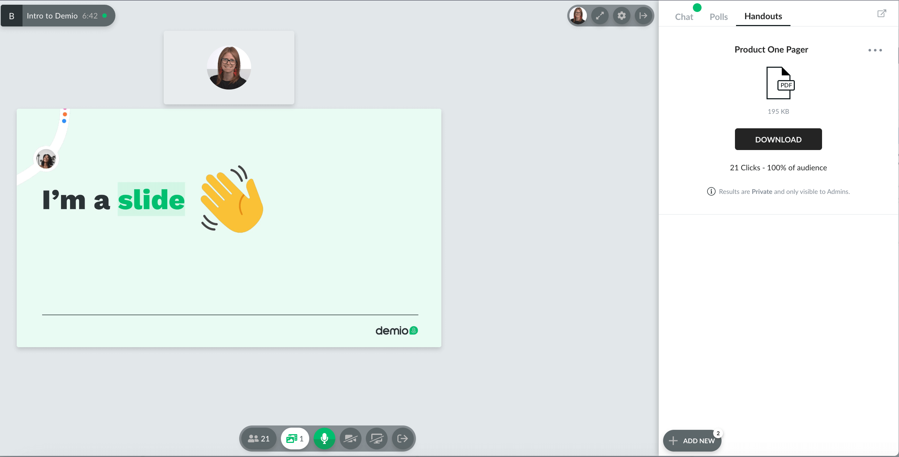Toggle fullscreen with the expand arrows icon
899x457 pixels.
pyautogui.click(x=600, y=16)
